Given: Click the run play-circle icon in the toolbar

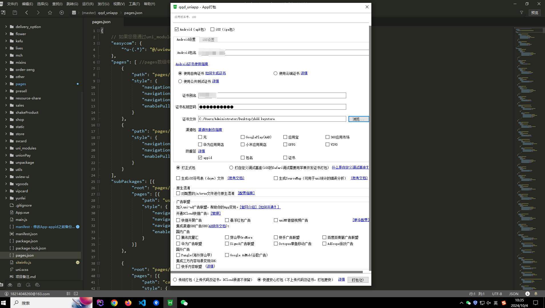Looking at the screenshot, I should click(62, 13).
